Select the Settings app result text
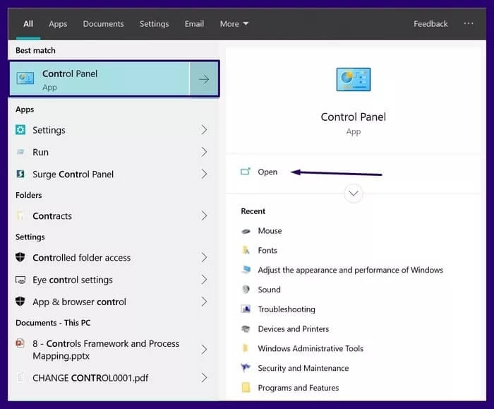The image size is (494, 409). 49,130
